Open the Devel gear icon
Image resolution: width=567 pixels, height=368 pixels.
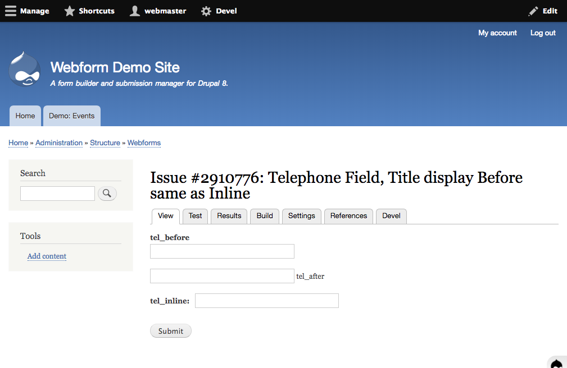206,11
